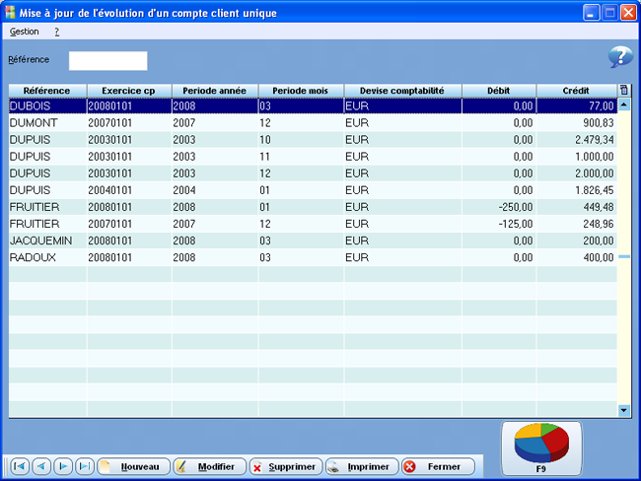Click year 2008 in the JACQUEMIN row

tap(184, 240)
